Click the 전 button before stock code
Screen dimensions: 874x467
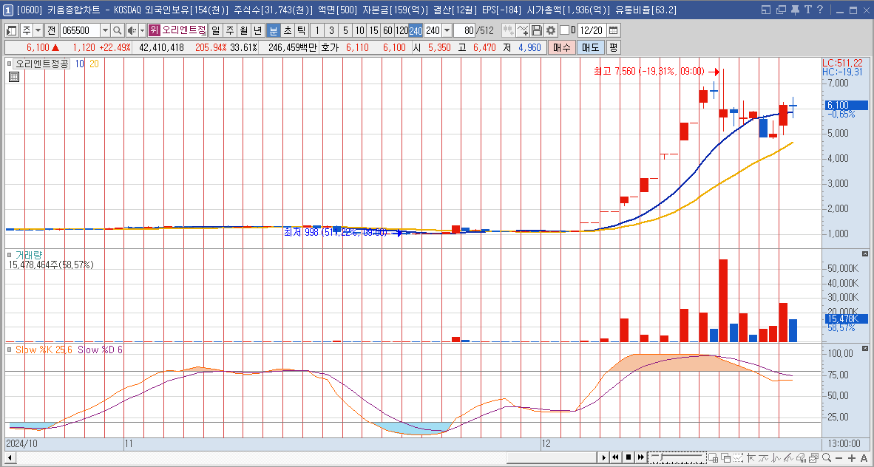click(x=51, y=30)
